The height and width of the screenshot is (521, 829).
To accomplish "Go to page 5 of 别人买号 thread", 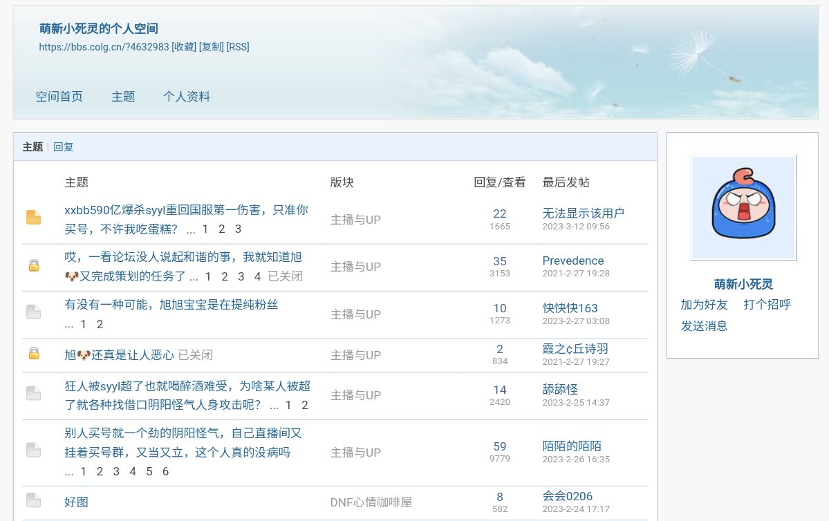I will tap(149, 471).
